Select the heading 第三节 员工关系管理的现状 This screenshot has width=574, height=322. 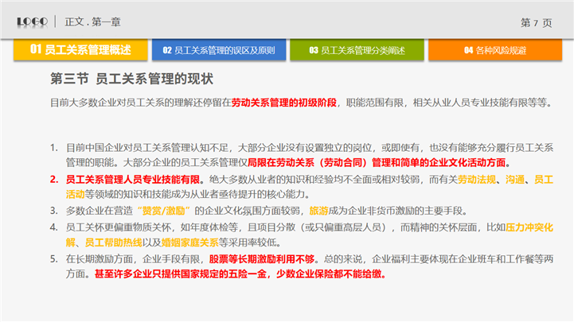131,80
